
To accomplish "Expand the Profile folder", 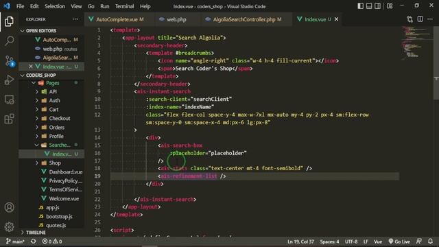I will (x=36, y=136).
